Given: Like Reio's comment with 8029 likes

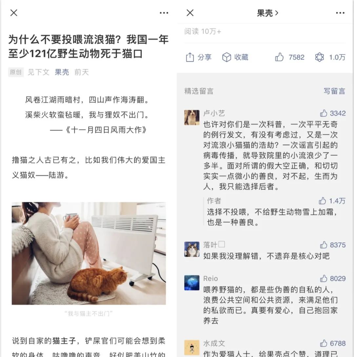Looking at the screenshot, I should point(324,278).
